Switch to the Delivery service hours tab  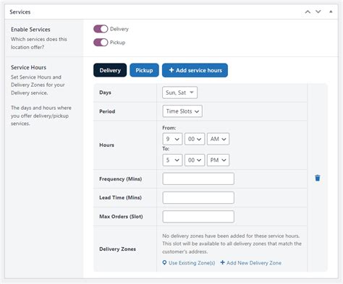(110, 70)
